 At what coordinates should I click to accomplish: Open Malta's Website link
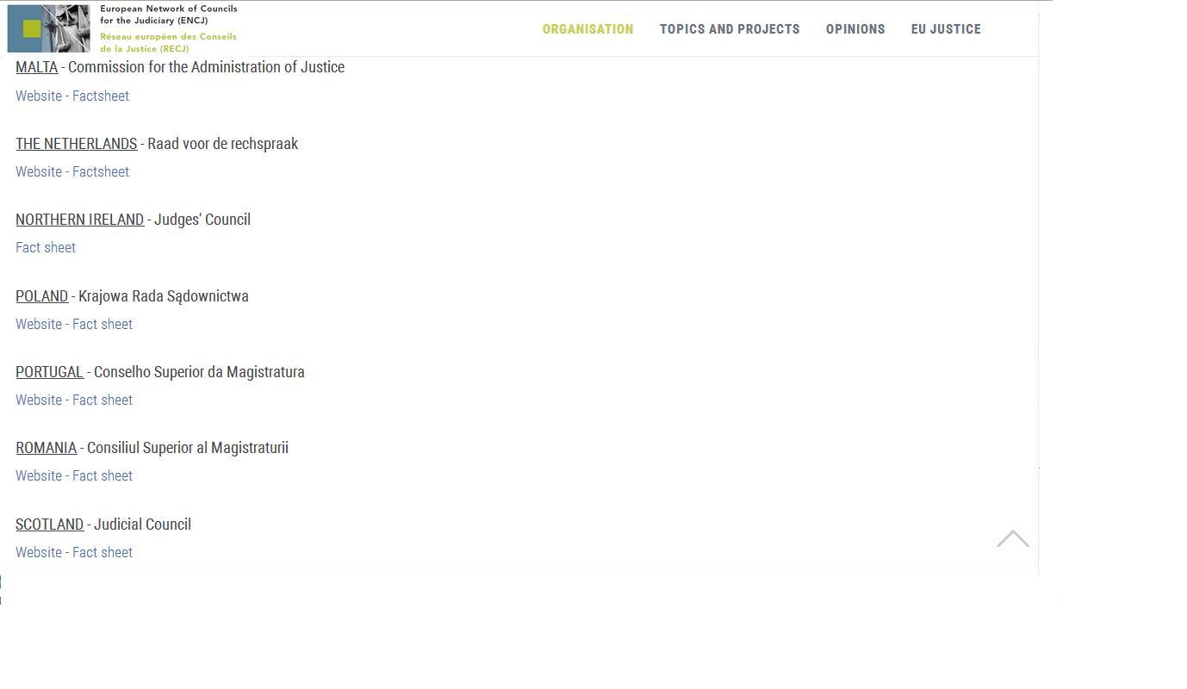tap(39, 96)
